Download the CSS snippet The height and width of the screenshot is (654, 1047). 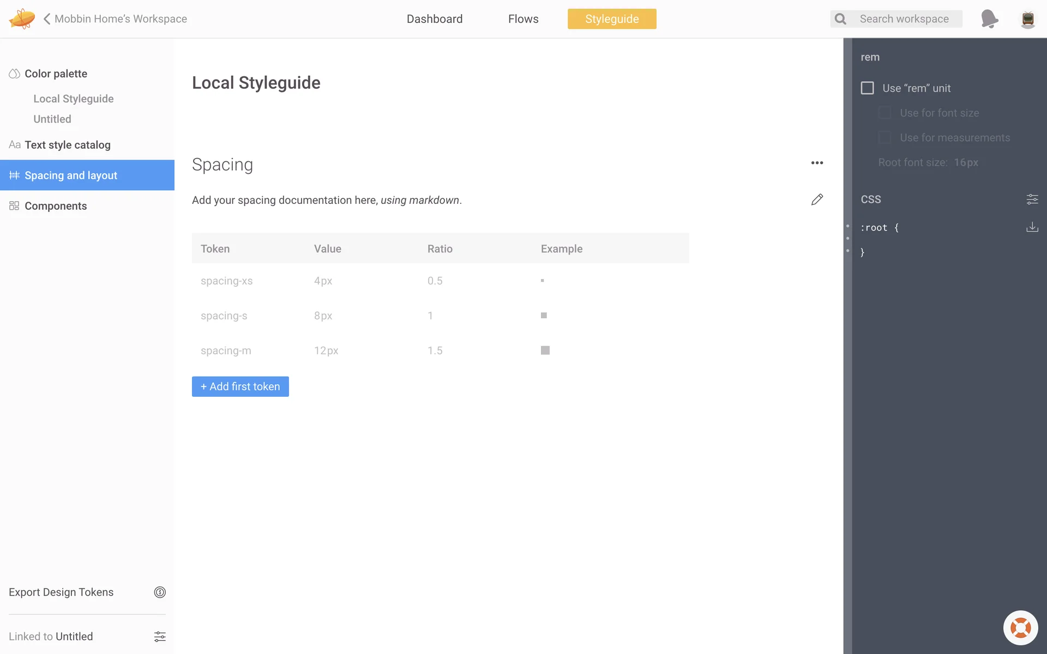click(x=1032, y=227)
